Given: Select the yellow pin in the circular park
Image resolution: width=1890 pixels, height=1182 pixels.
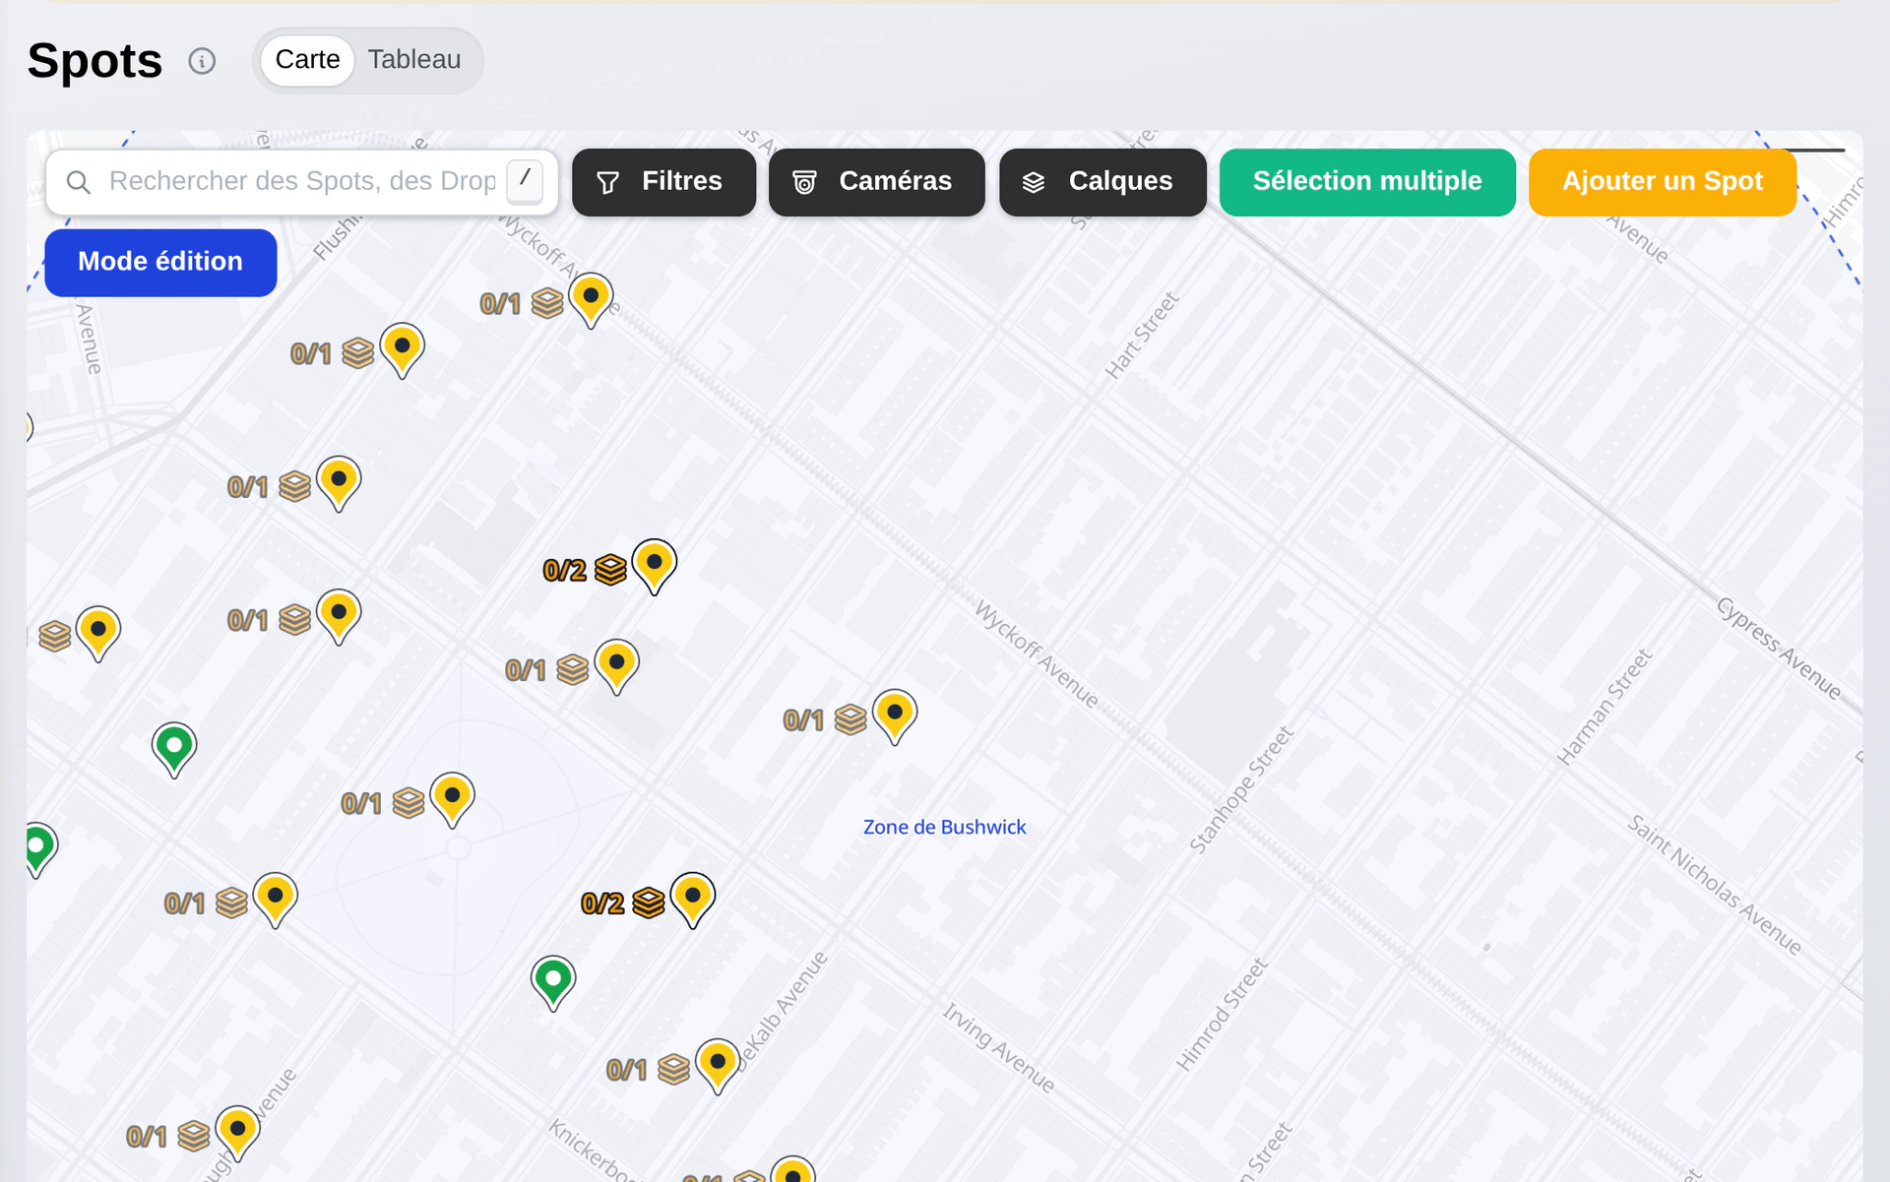Looking at the screenshot, I should (x=453, y=799).
